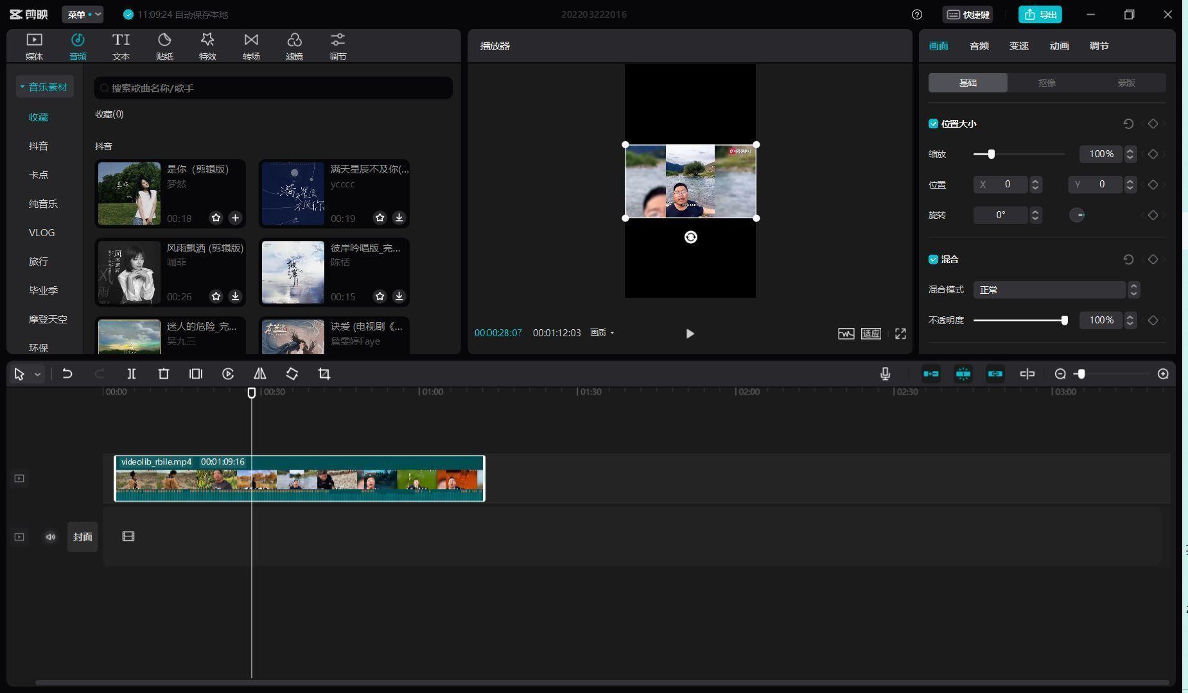Open the 菜单 dropdown menu
Screen dimensions: 1188x693
83,15
